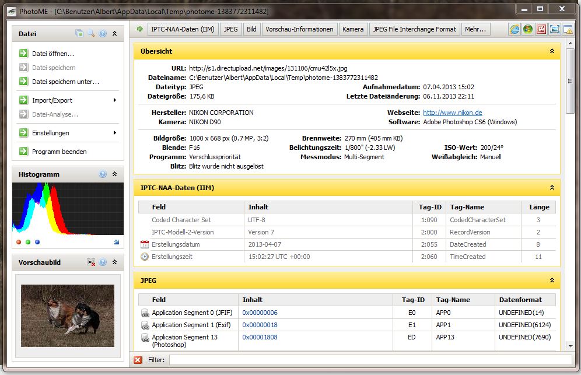Screen dimensions: 581x375
Task: Click the window-with-warning toolbar icon
Action: [568, 29]
